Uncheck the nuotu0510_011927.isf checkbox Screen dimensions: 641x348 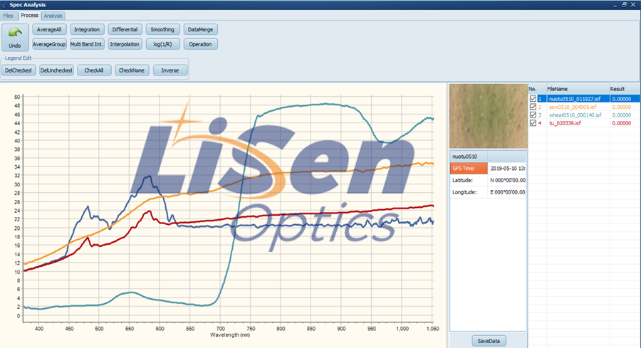click(533, 98)
